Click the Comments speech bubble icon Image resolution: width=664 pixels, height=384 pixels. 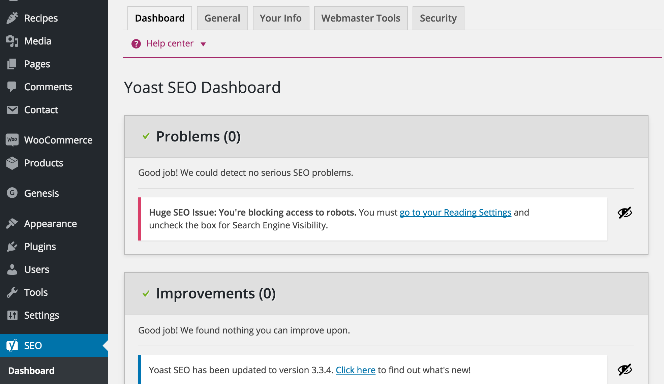[x=12, y=87]
